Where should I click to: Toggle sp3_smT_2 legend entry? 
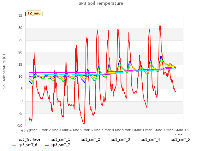87,139
